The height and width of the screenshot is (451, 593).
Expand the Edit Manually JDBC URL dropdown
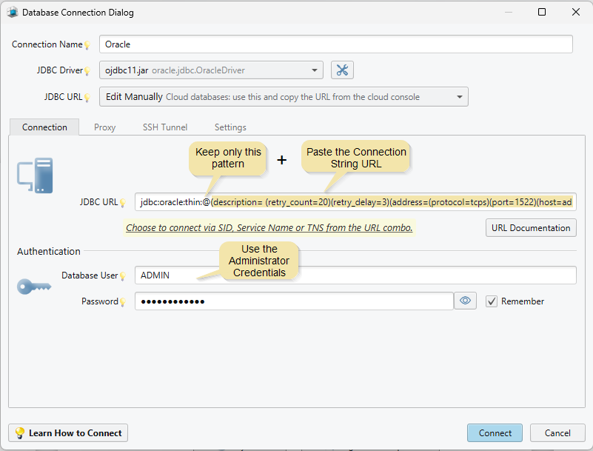click(x=458, y=96)
